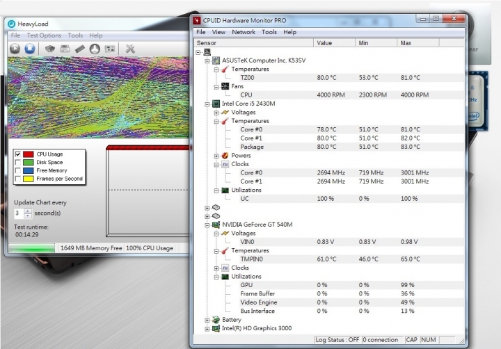Open Network menu in Hardware Monitor
Viewport: 501px width, 349px height.
point(244,32)
